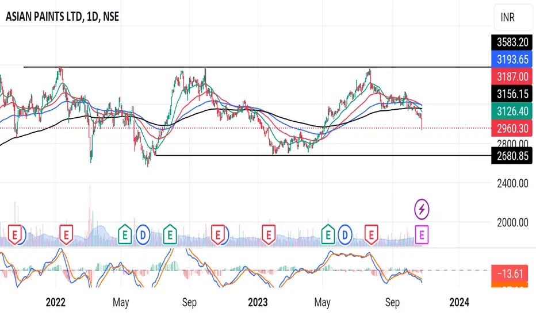Viewport: 536px width, 316px height.
Task: Select the -13.61 MACD histogram value label
Action: [510, 273]
